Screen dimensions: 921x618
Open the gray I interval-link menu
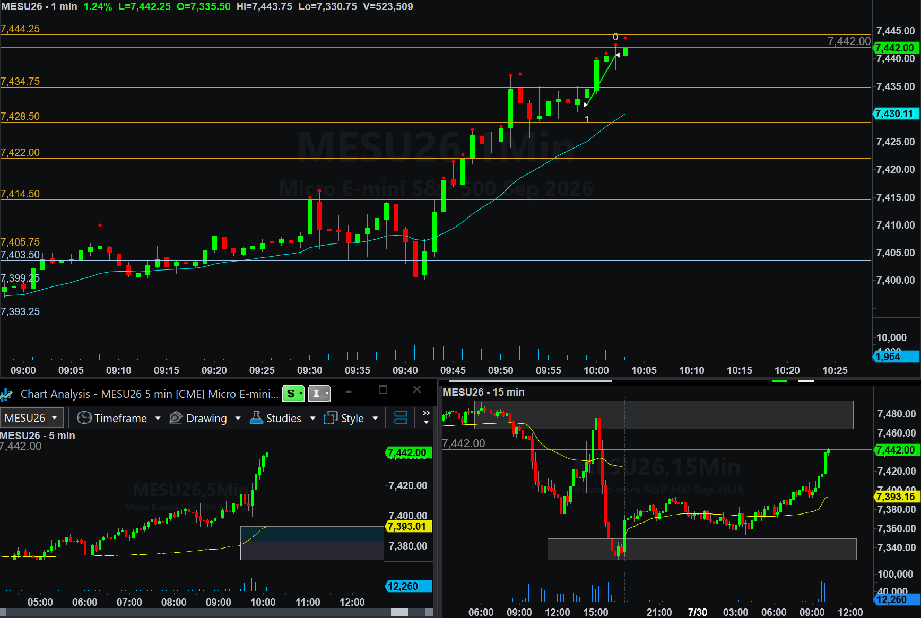pyautogui.click(x=319, y=393)
